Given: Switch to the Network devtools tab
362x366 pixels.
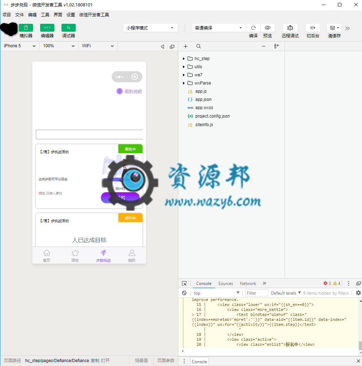Looking at the screenshot, I should [x=248, y=283].
